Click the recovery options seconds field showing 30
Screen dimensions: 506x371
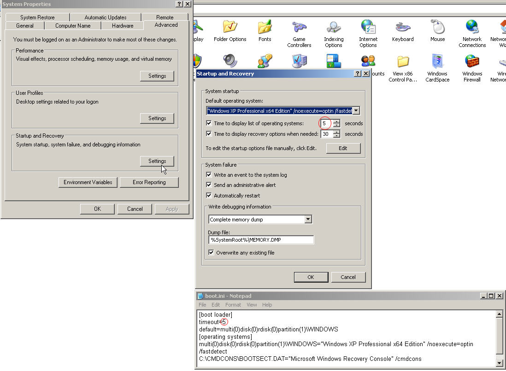coord(327,134)
